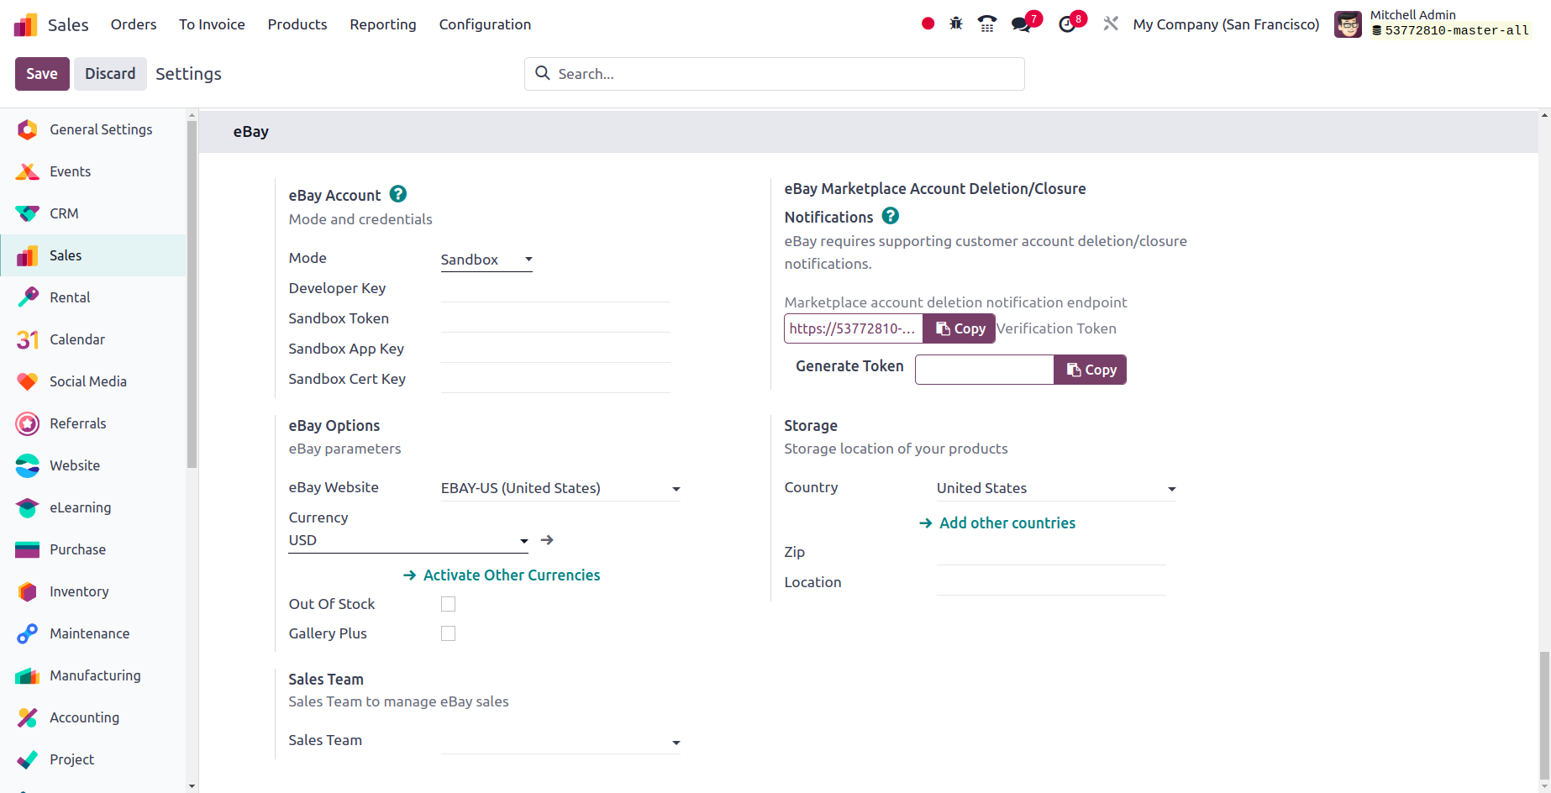Click the eBay Account help icon
The width and height of the screenshot is (1551, 793).
click(398, 194)
